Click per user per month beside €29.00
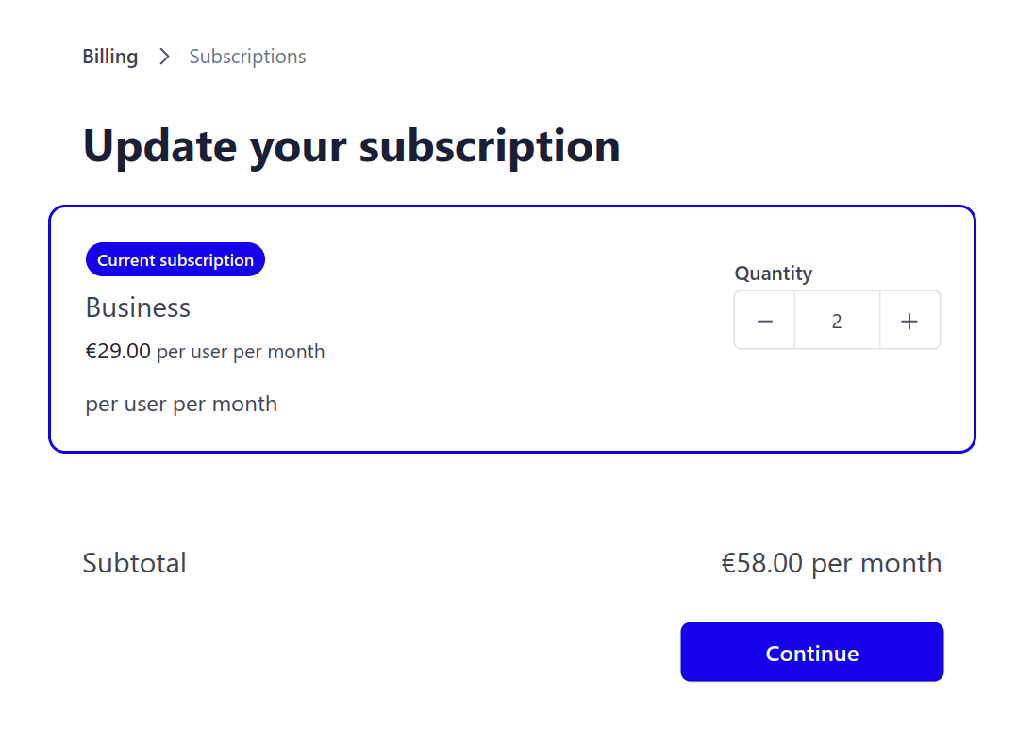Screen dimensions: 1017x746 click(x=241, y=352)
